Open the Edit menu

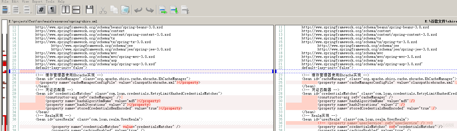(15, 1)
